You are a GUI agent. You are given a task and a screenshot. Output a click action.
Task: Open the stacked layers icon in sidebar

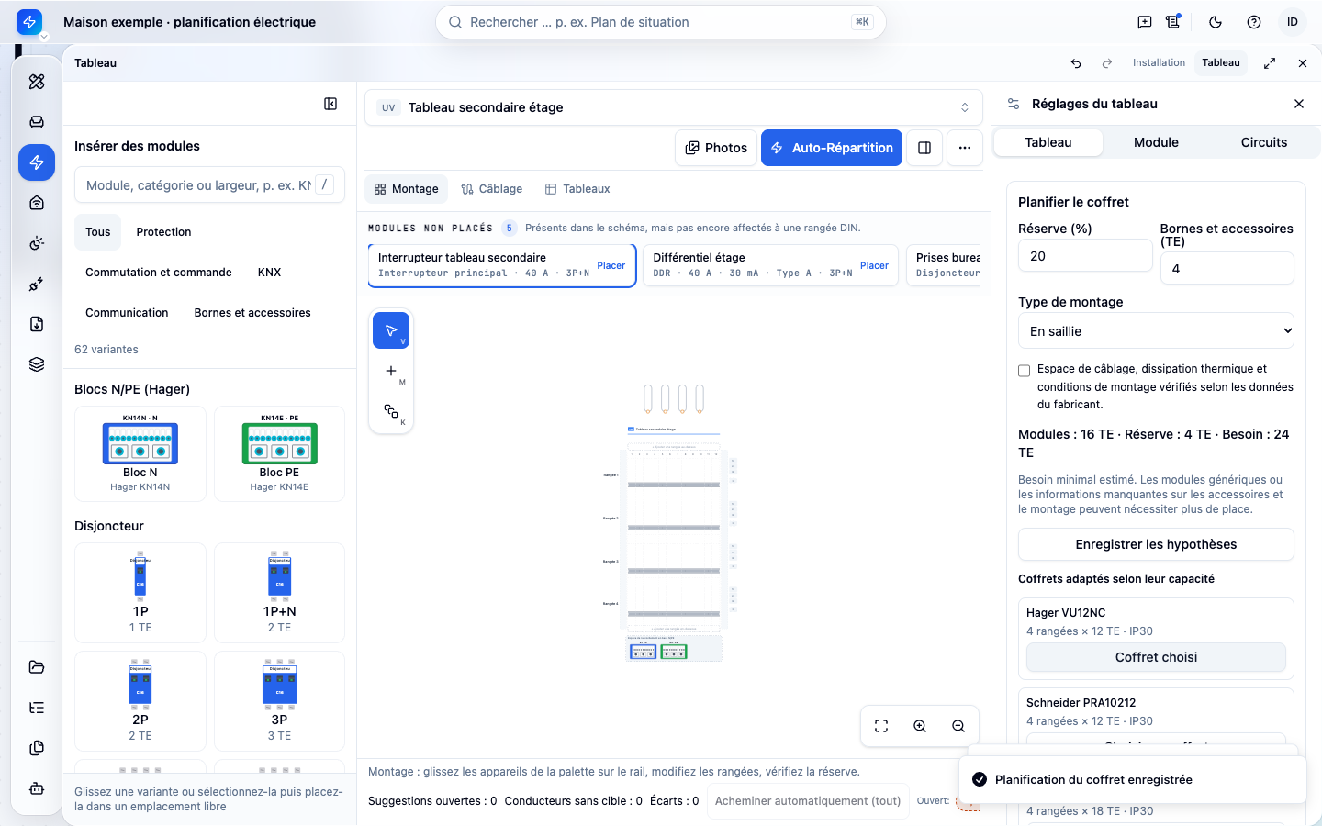[x=37, y=364]
